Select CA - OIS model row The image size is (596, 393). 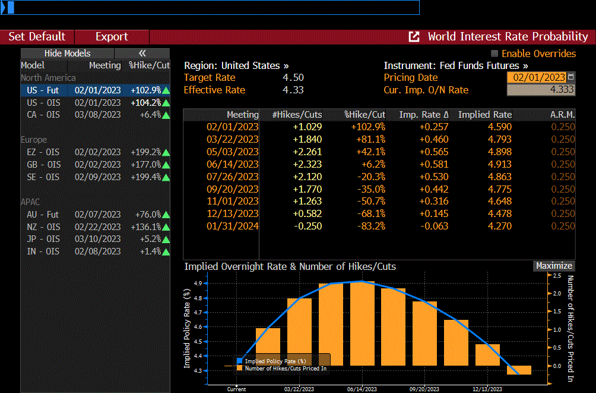coord(95,115)
